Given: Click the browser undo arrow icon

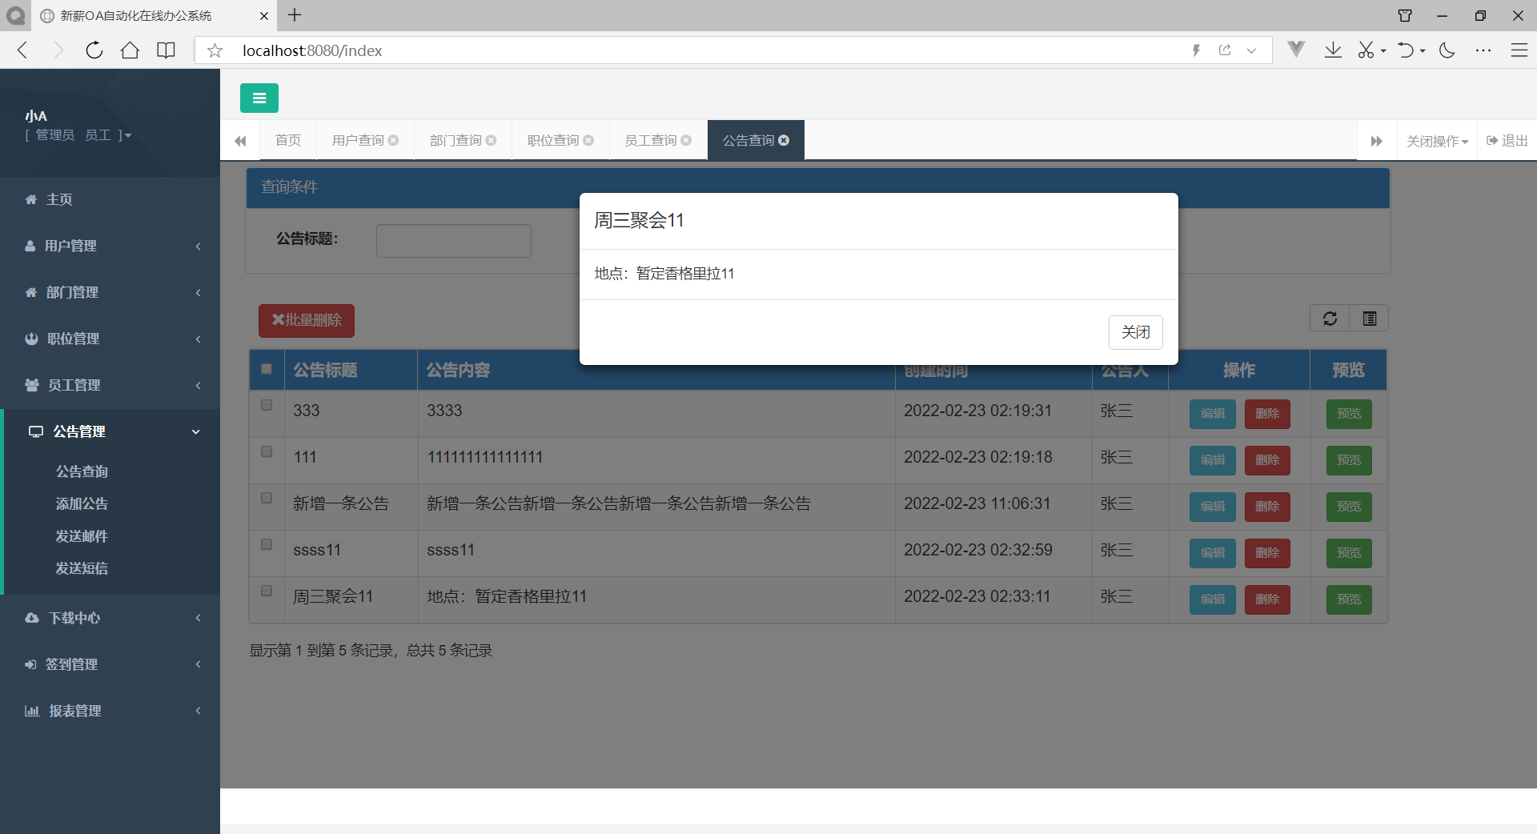Looking at the screenshot, I should [x=1406, y=50].
